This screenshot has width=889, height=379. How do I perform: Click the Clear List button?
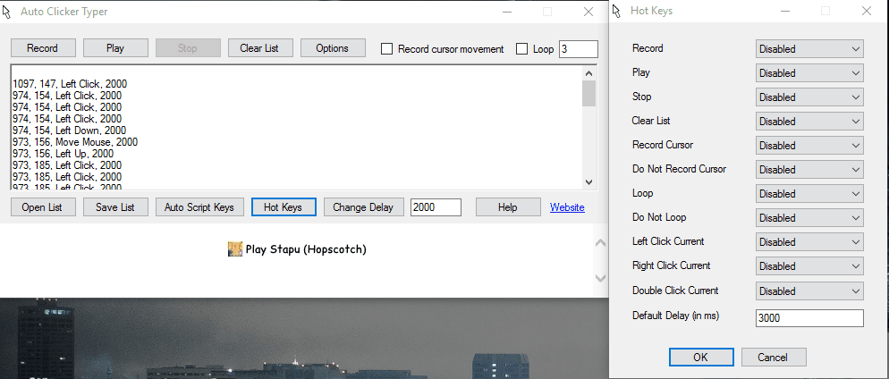(260, 48)
